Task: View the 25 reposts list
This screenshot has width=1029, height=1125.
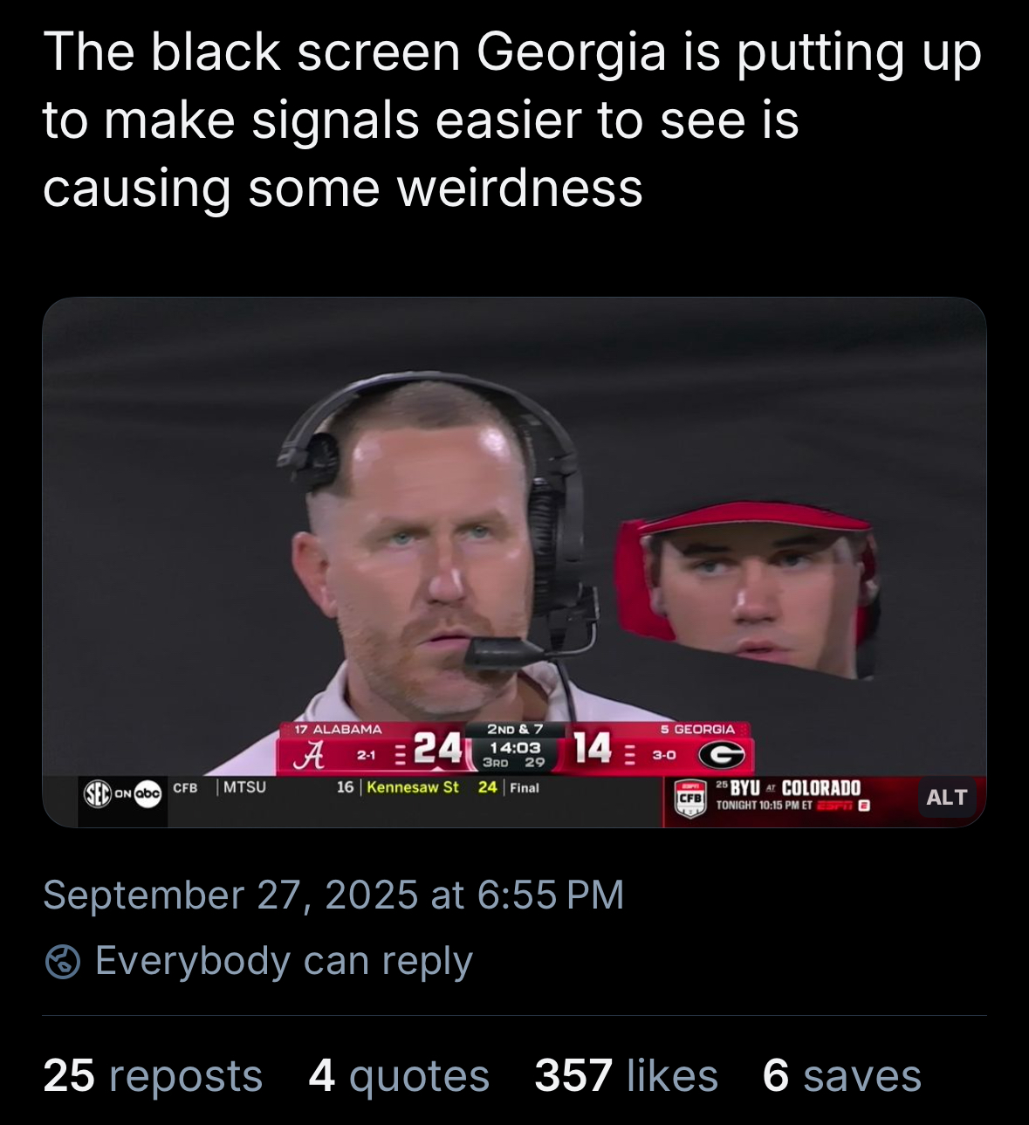Action: tap(153, 1075)
